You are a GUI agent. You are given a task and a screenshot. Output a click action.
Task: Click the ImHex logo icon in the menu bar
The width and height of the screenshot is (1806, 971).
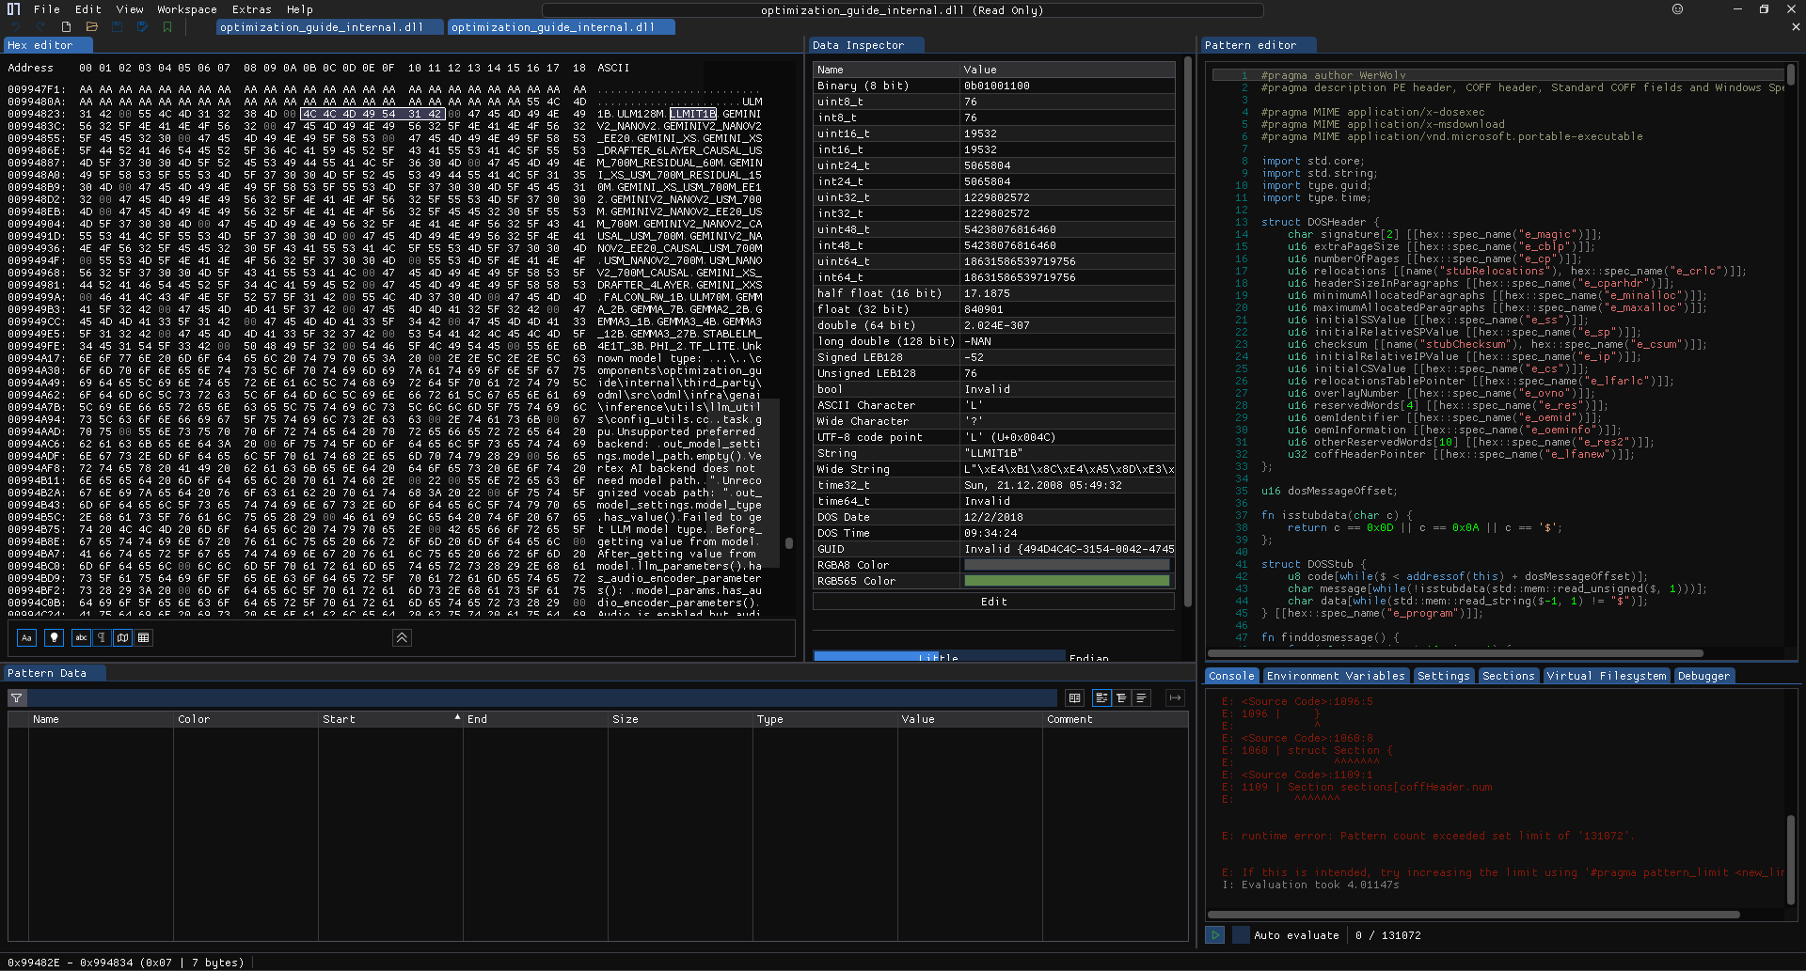[13, 9]
